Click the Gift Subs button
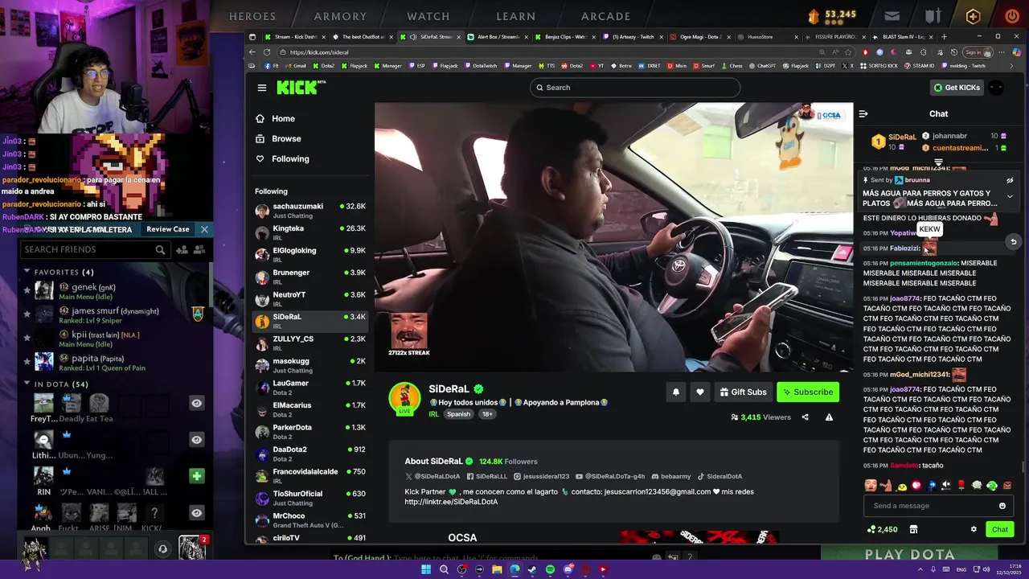The height and width of the screenshot is (579, 1029). (x=743, y=392)
